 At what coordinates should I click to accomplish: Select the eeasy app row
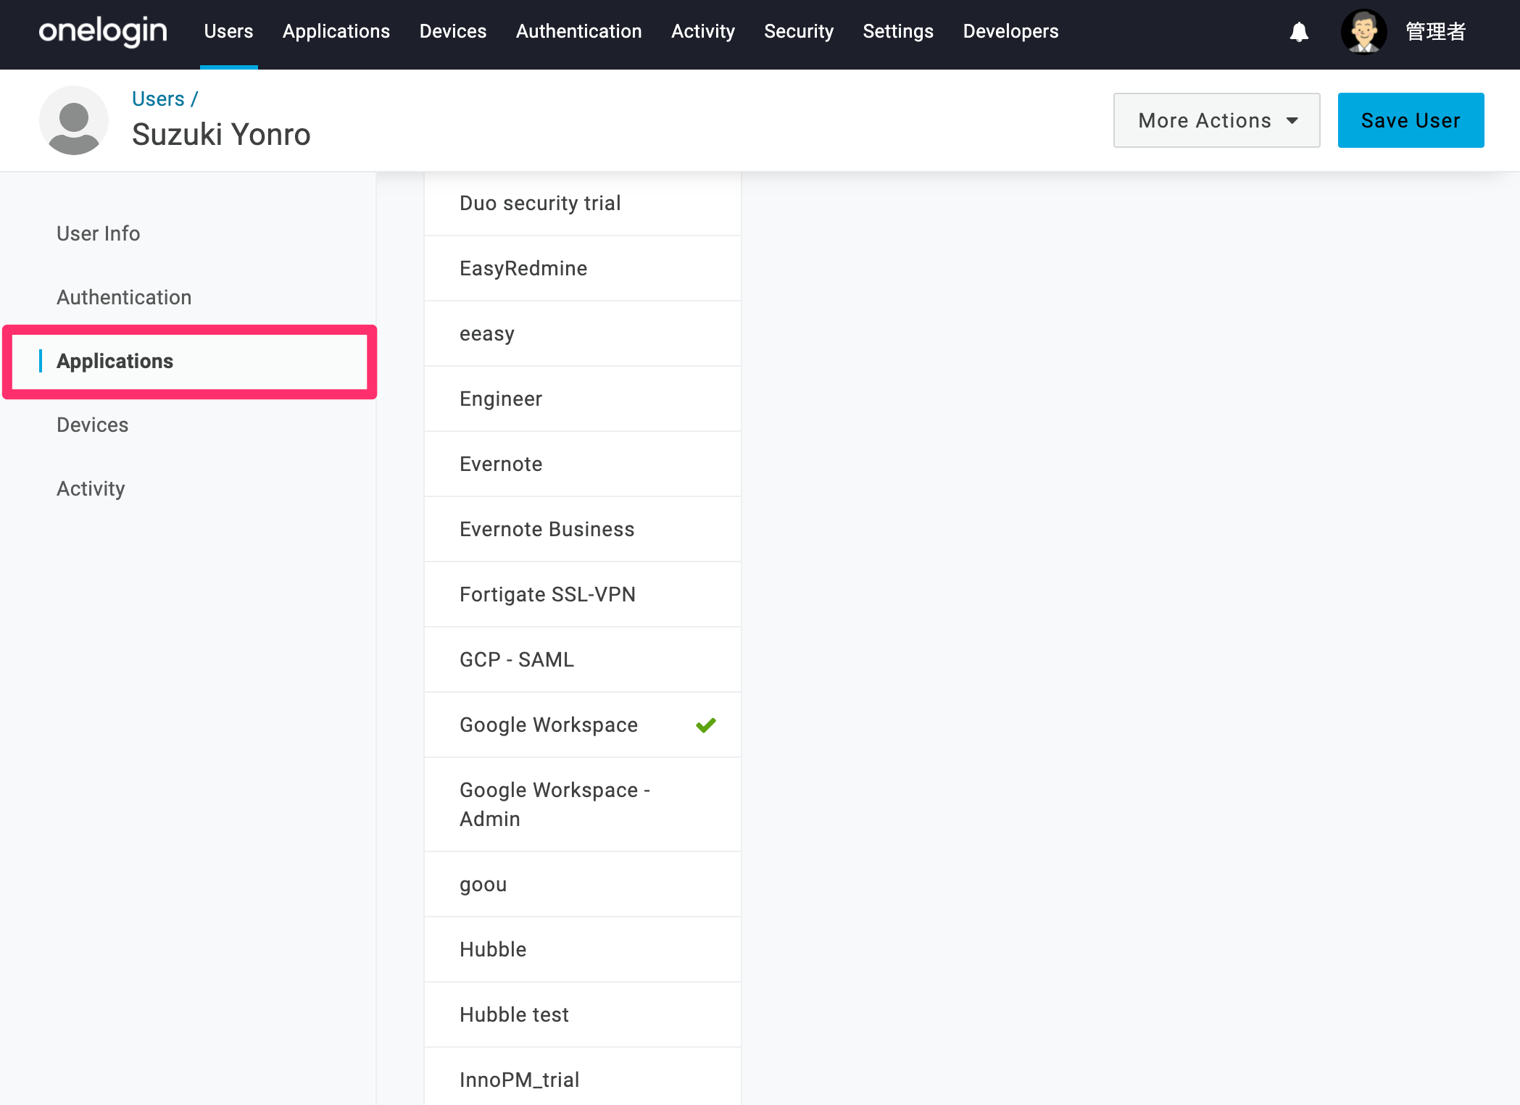pyautogui.click(x=583, y=333)
